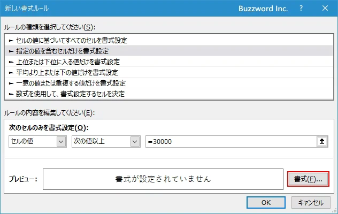Click the help question mark icon

pos(301,8)
